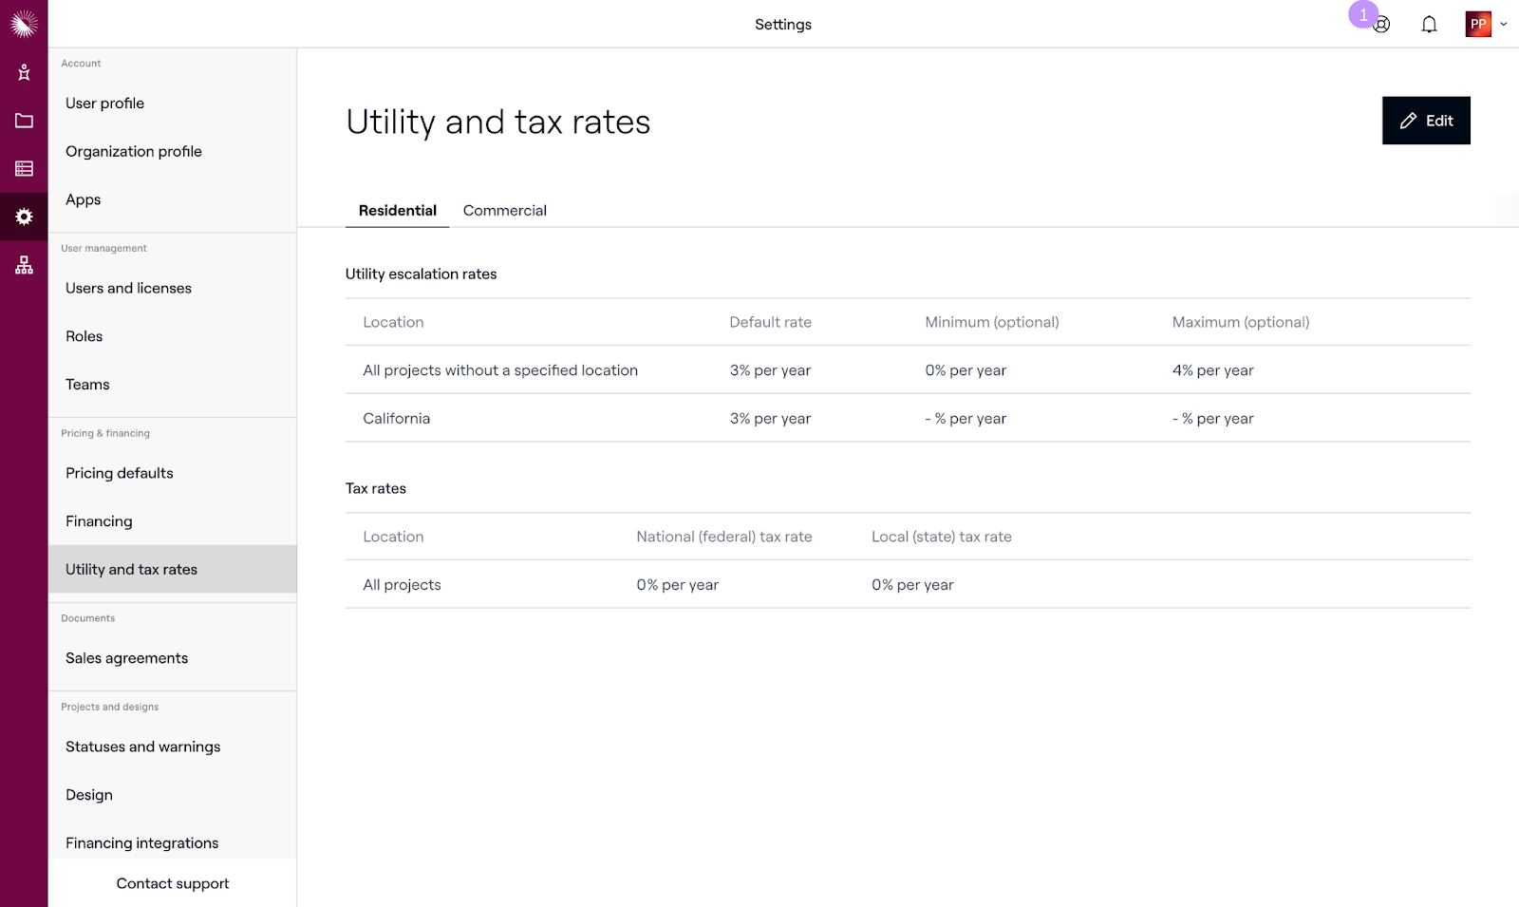Open the person icon in left rail
The height and width of the screenshot is (907, 1519).
point(24,72)
